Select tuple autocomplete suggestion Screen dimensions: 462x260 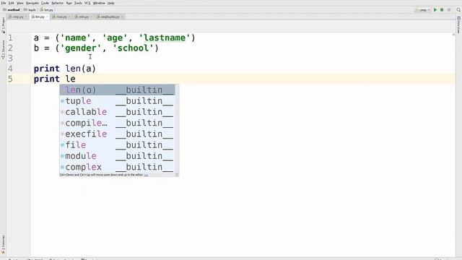pos(117,101)
